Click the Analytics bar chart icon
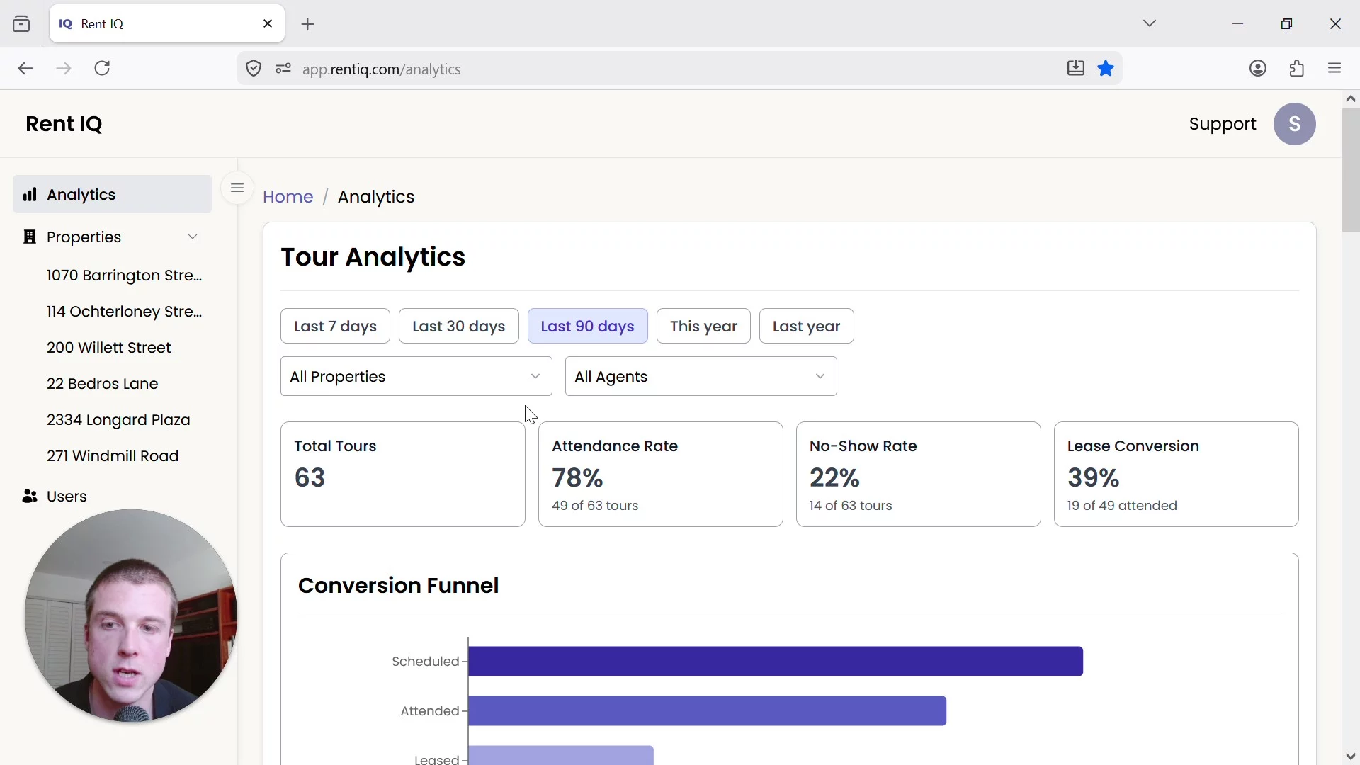 point(30,195)
